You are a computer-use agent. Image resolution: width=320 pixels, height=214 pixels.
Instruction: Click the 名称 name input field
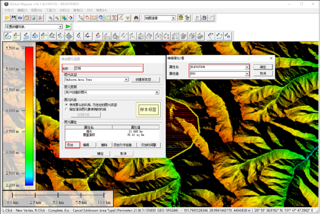pyautogui.click(x=108, y=68)
